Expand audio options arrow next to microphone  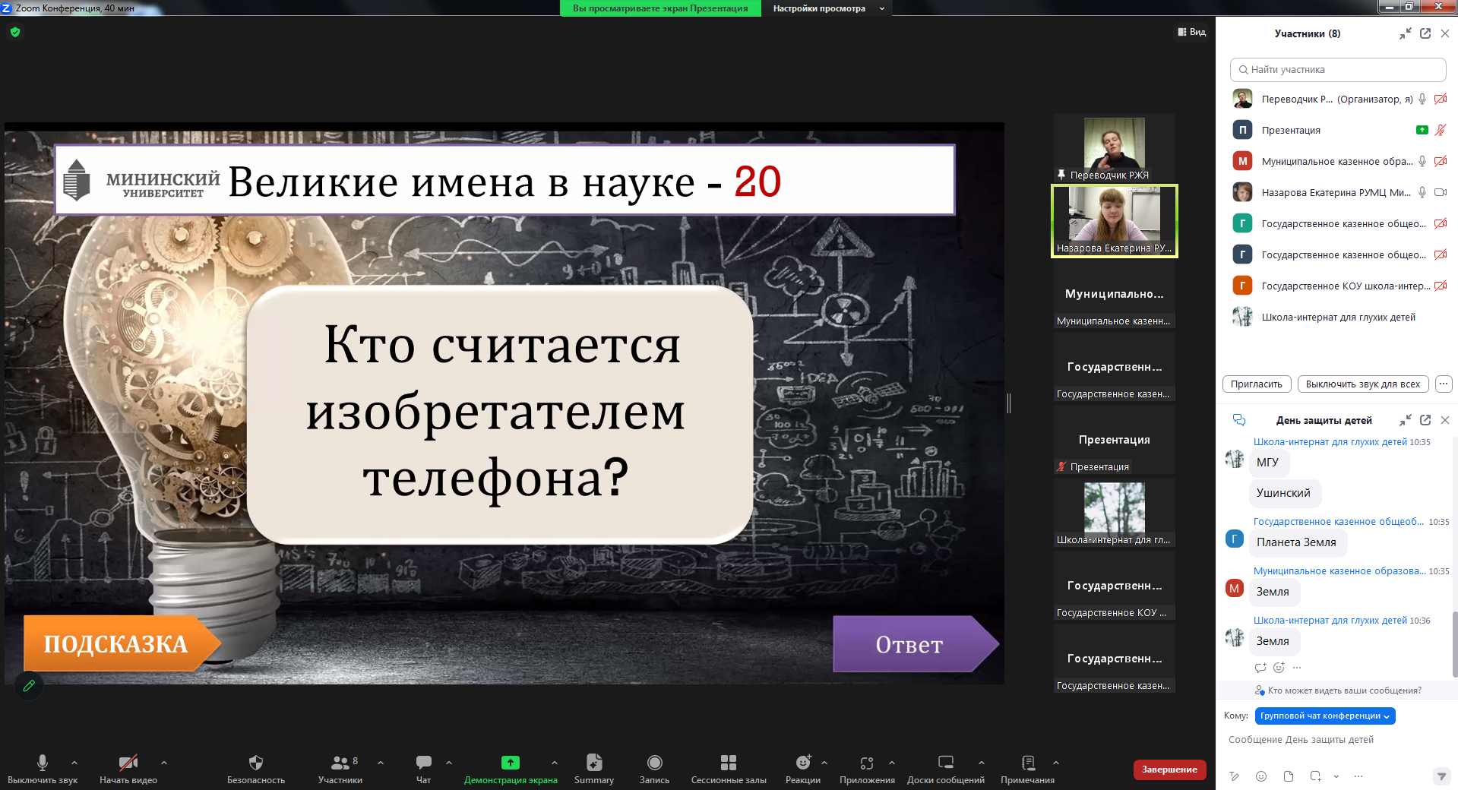[x=74, y=762]
